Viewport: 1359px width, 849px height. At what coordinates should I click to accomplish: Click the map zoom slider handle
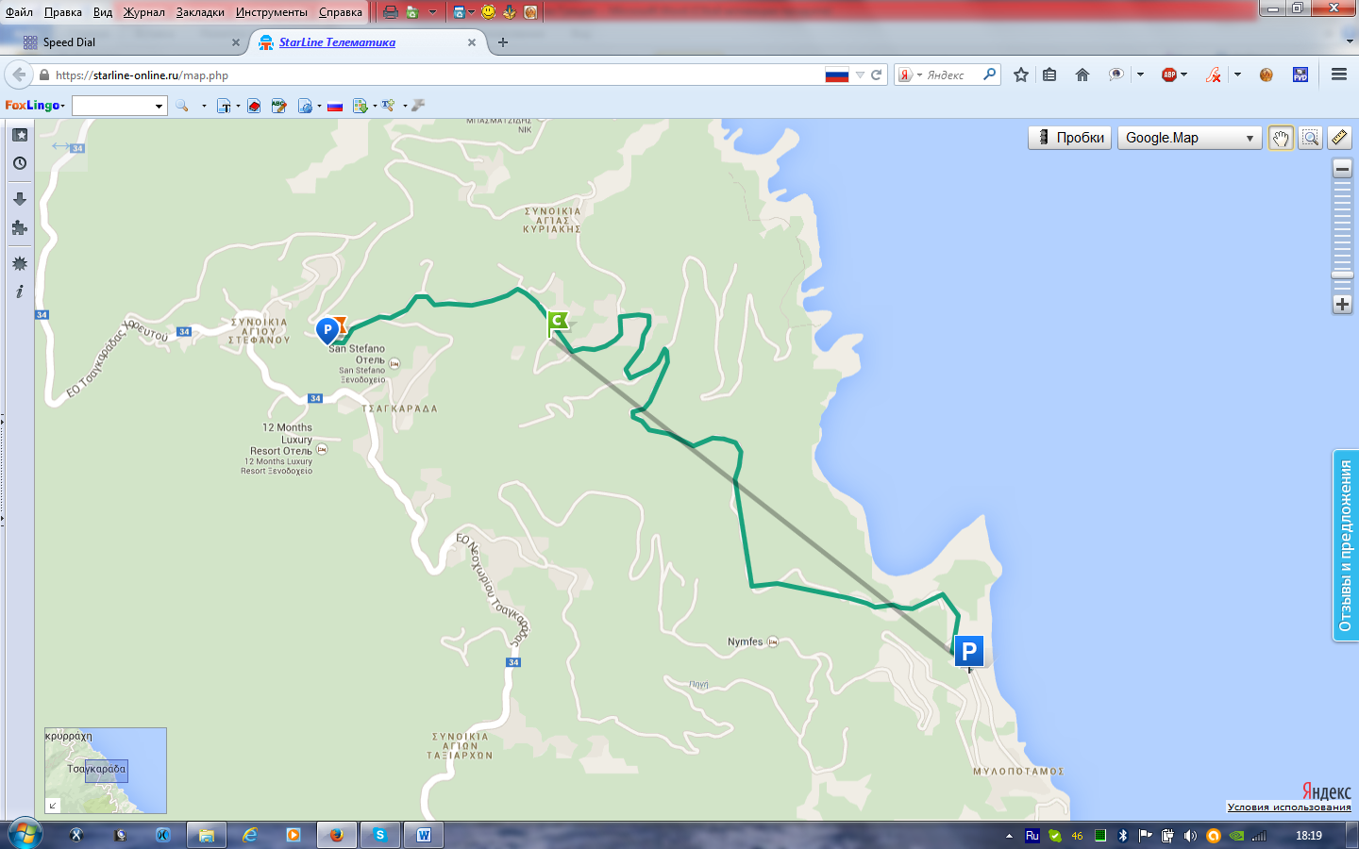pos(1342,275)
